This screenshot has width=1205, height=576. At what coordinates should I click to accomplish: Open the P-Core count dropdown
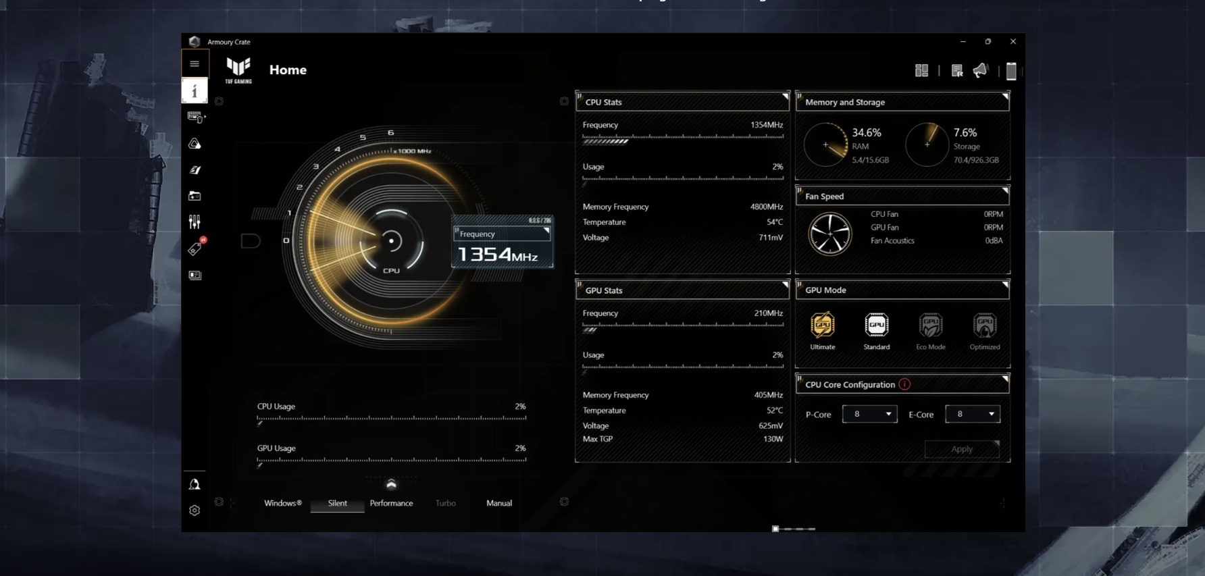[x=869, y=414]
